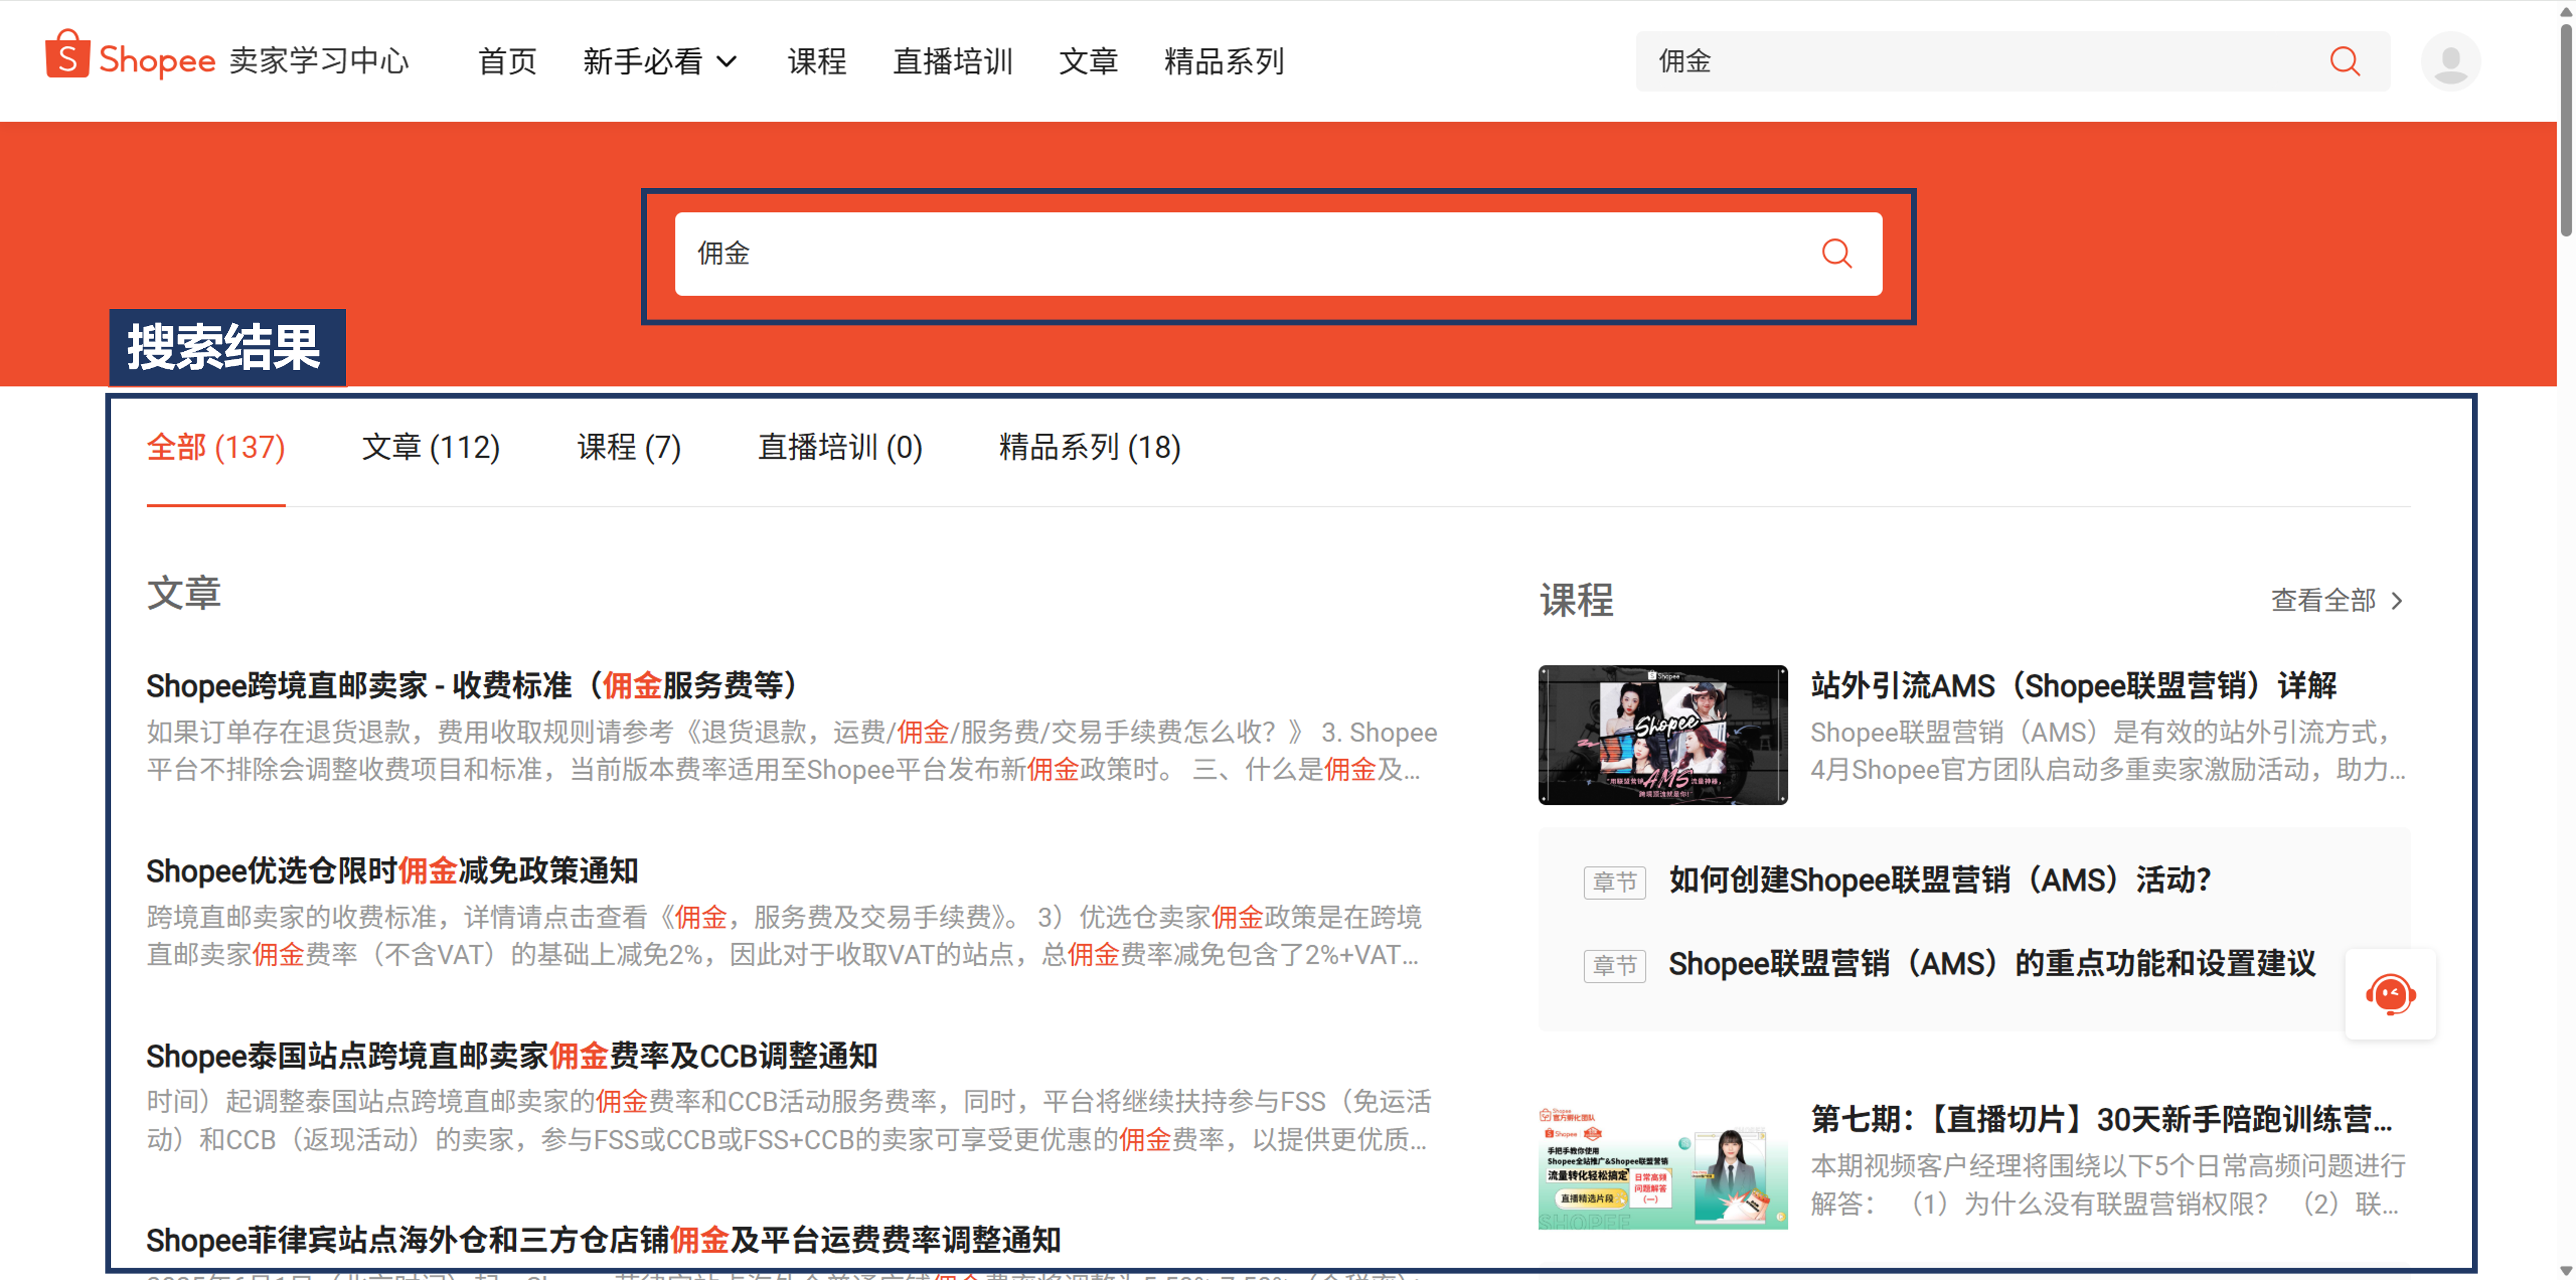Viewport: 2576px width, 1280px height.
Task: Click snippet starting 时间）起调整泰国站点
Action: 789,1121
